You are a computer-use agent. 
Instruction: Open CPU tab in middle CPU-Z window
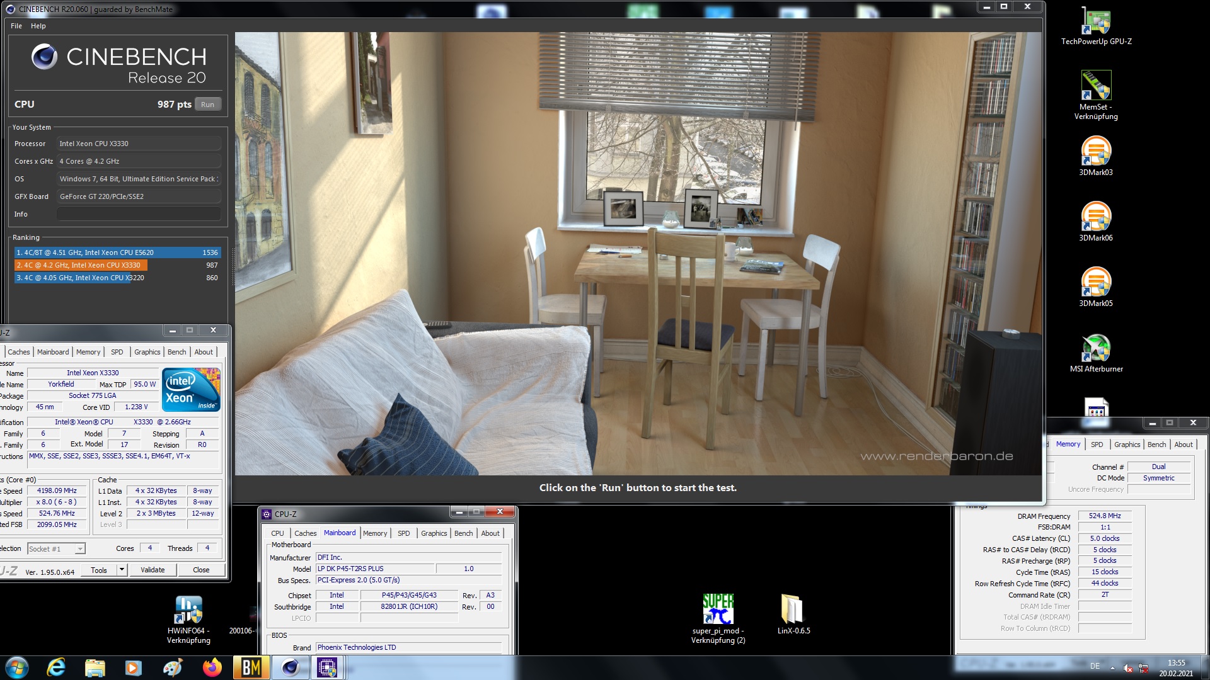(x=277, y=533)
